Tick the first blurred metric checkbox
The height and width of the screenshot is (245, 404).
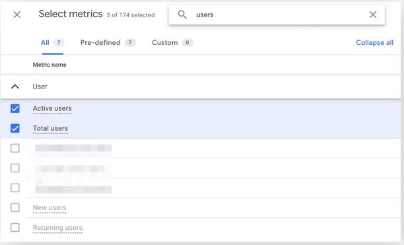point(15,148)
